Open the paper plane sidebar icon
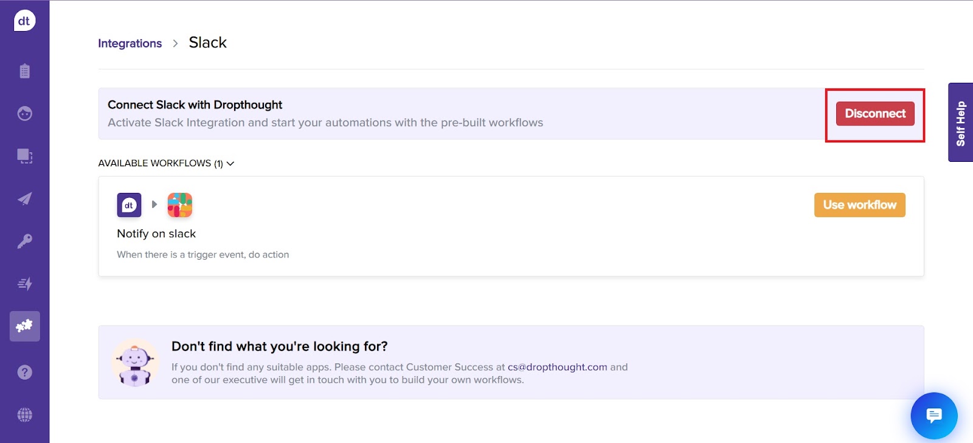 [x=24, y=199]
